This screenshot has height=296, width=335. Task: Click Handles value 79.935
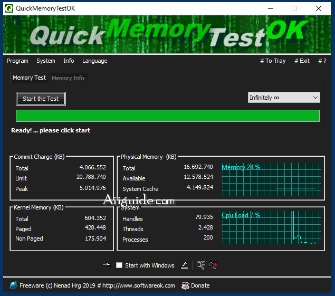pos(204,217)
